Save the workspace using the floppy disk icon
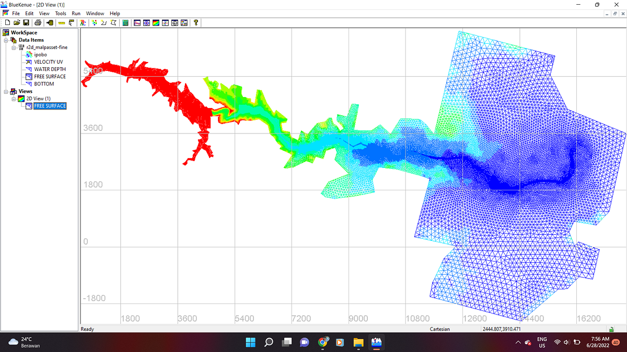This screenshot has width=627, height=352. (x=26, y=22)
